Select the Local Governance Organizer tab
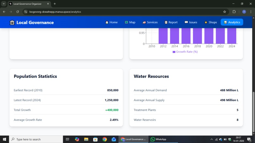 pos(29,4)
